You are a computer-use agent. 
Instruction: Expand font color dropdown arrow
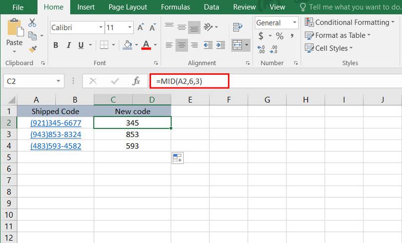155,45
